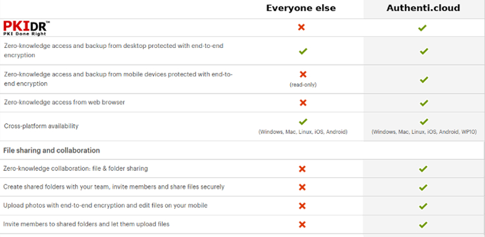Click Everyone else check for desktop backup
This screenshot has height=237, width=485.
pyautogui.click(x=303, y=51)
